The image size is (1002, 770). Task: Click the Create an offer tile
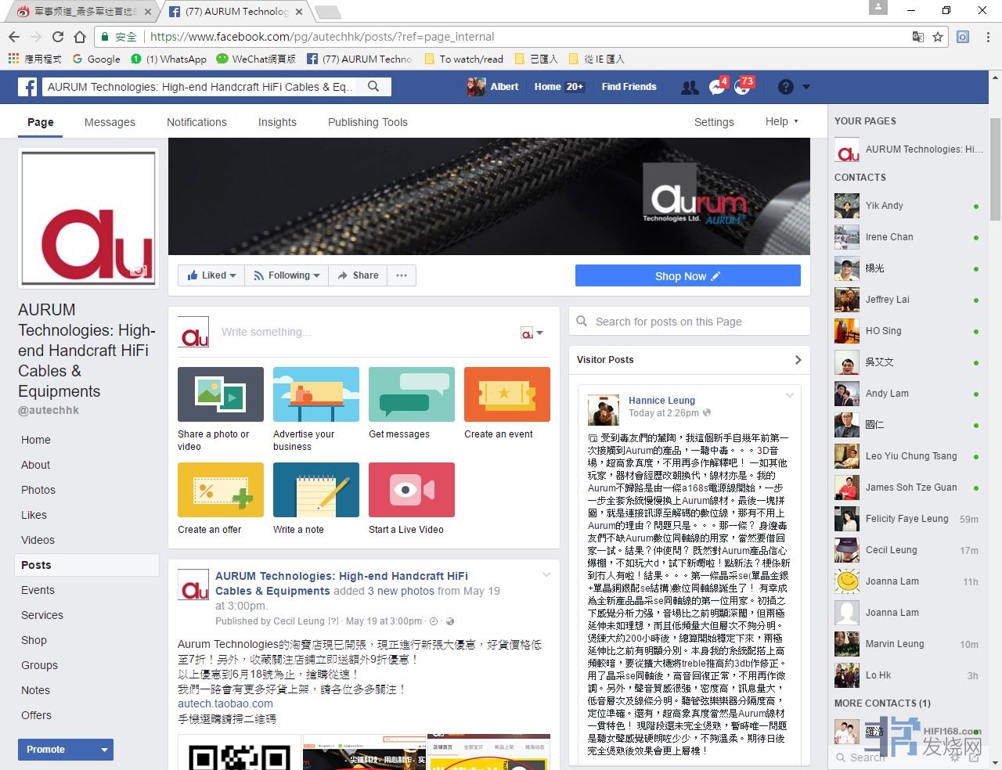pos(221,490)
